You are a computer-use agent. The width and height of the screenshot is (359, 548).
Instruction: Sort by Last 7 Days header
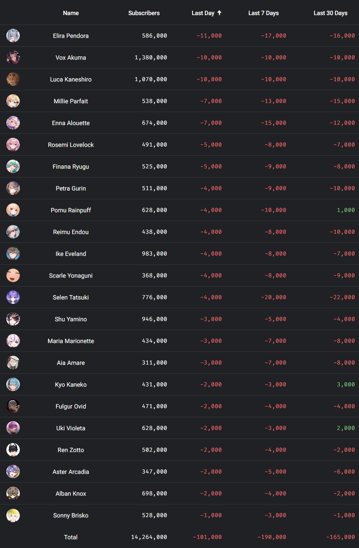263,13
